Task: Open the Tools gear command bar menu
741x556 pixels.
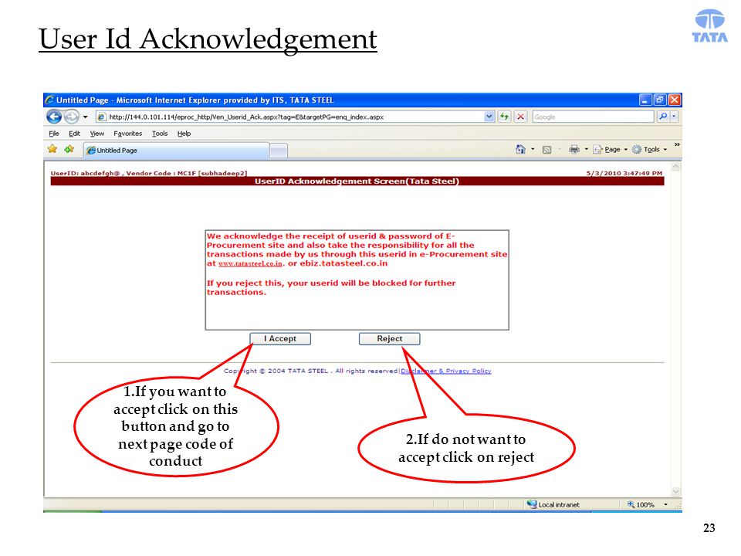Action: [649, 149]
